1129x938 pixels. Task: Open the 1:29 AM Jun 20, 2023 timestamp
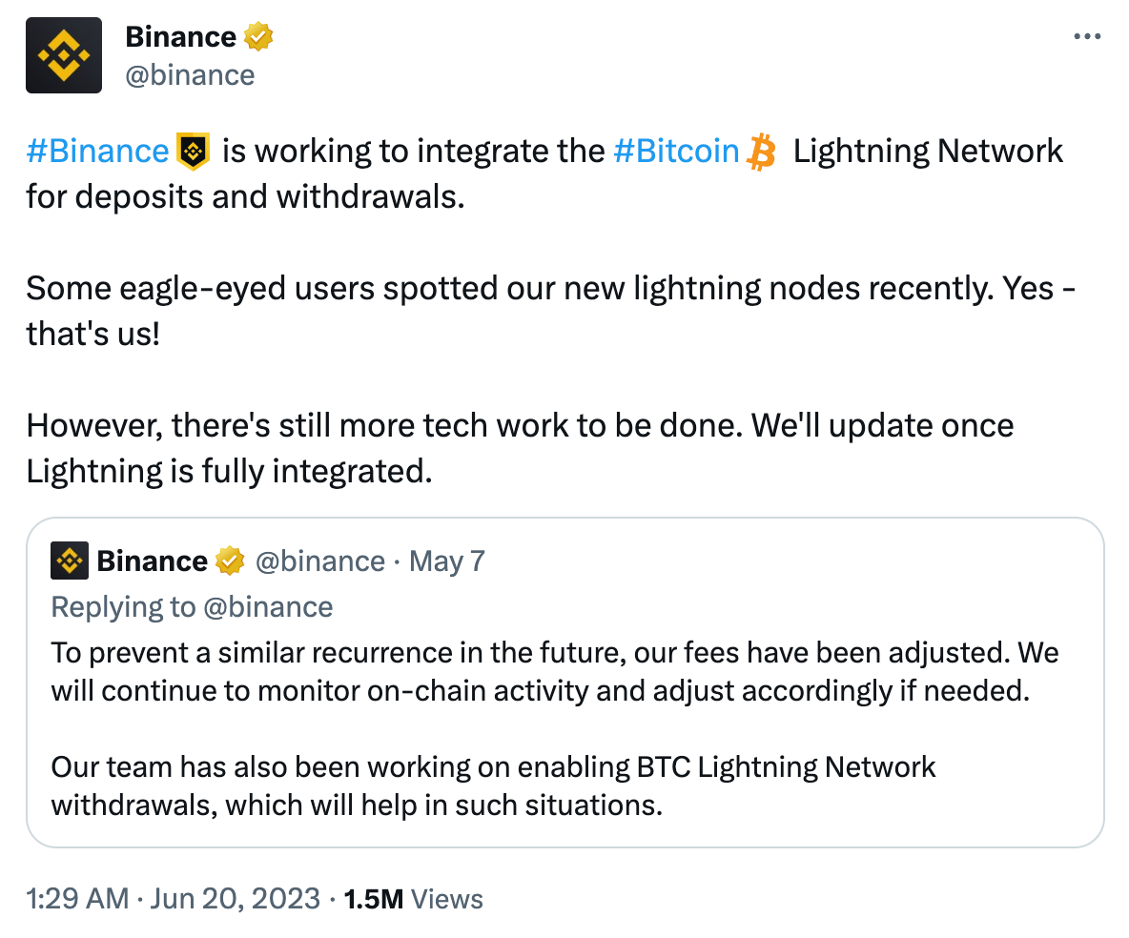click(x=173, y=898)
